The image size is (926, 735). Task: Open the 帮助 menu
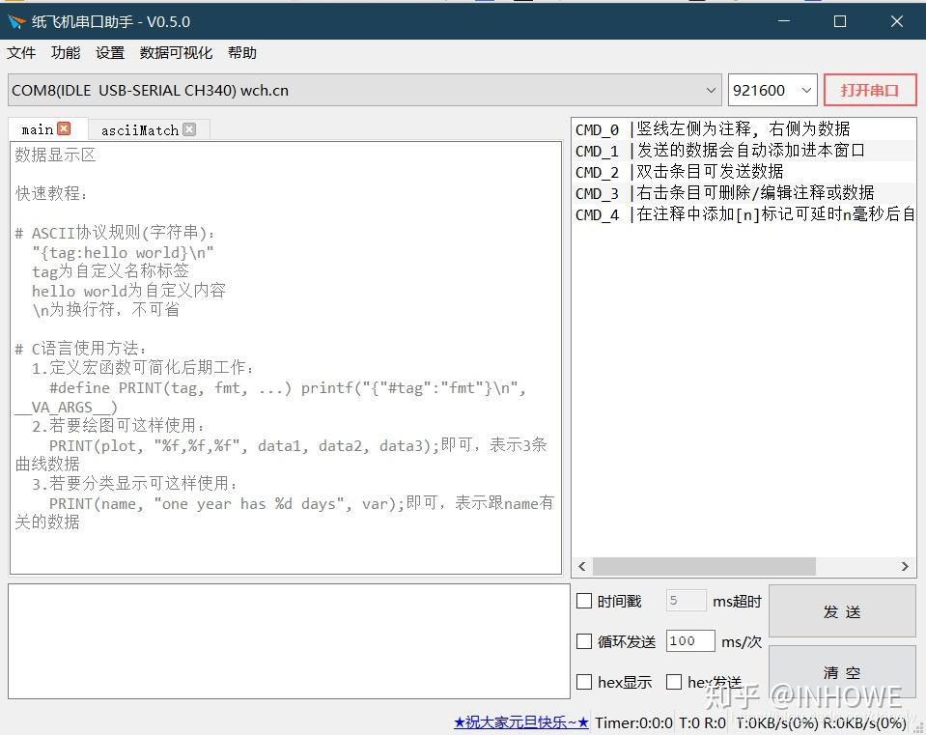click(x=242, y=53)
